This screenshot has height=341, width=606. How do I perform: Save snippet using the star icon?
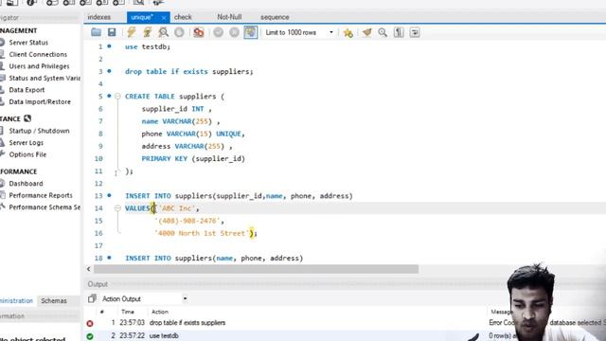(348, 33)
